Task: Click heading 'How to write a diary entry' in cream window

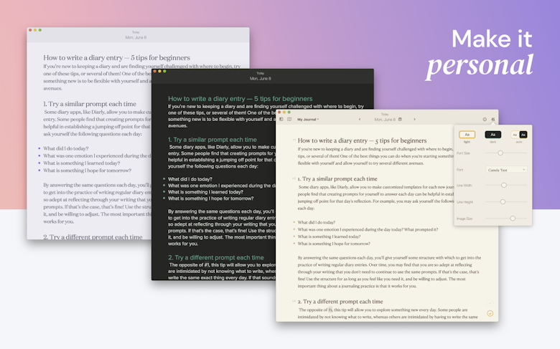Action: 362,140
